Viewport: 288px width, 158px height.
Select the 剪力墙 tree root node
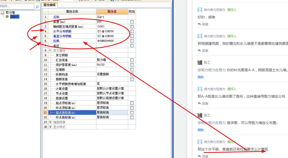tap(10, 13)
